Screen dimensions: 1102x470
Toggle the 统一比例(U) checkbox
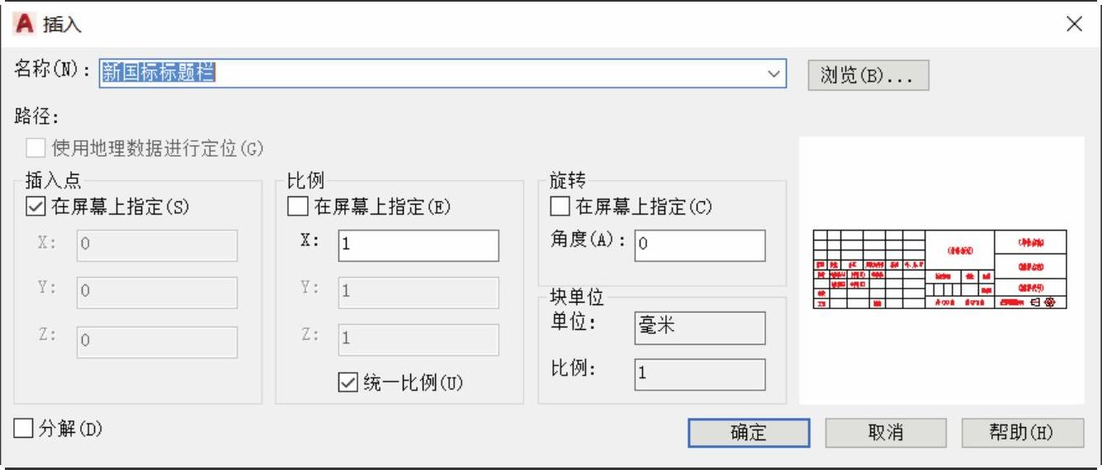click(347, 382)
